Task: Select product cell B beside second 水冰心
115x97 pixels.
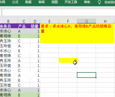Action: (24, 51)
